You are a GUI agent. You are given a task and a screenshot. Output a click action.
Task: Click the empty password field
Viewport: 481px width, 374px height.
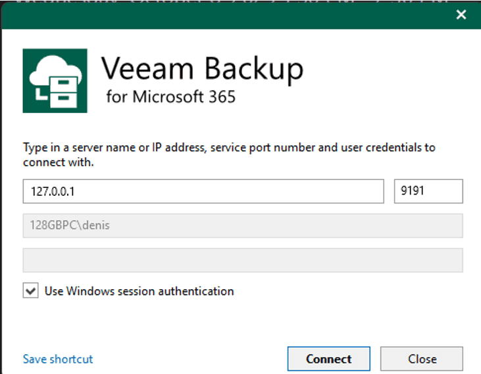click(243, 260)
